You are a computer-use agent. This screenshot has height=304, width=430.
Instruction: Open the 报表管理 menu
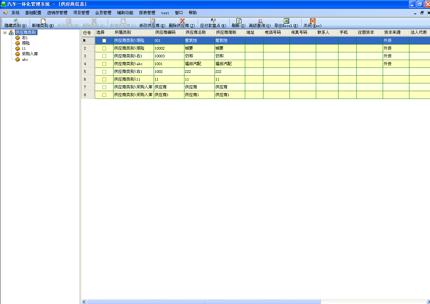coord(147,13)
